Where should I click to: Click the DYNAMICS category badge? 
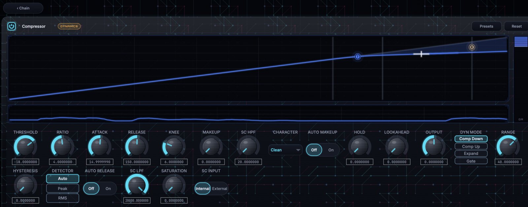[69, 26]
